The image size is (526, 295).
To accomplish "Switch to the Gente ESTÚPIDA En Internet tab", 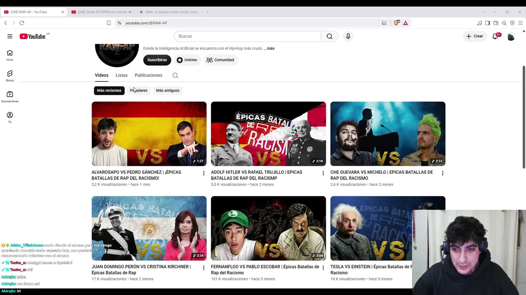I will point(102,12).
